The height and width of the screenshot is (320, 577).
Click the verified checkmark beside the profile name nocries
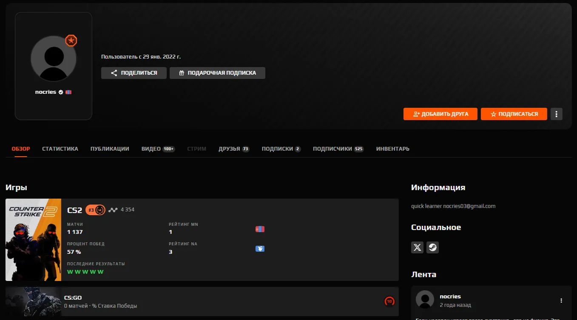tap(61, 92)
